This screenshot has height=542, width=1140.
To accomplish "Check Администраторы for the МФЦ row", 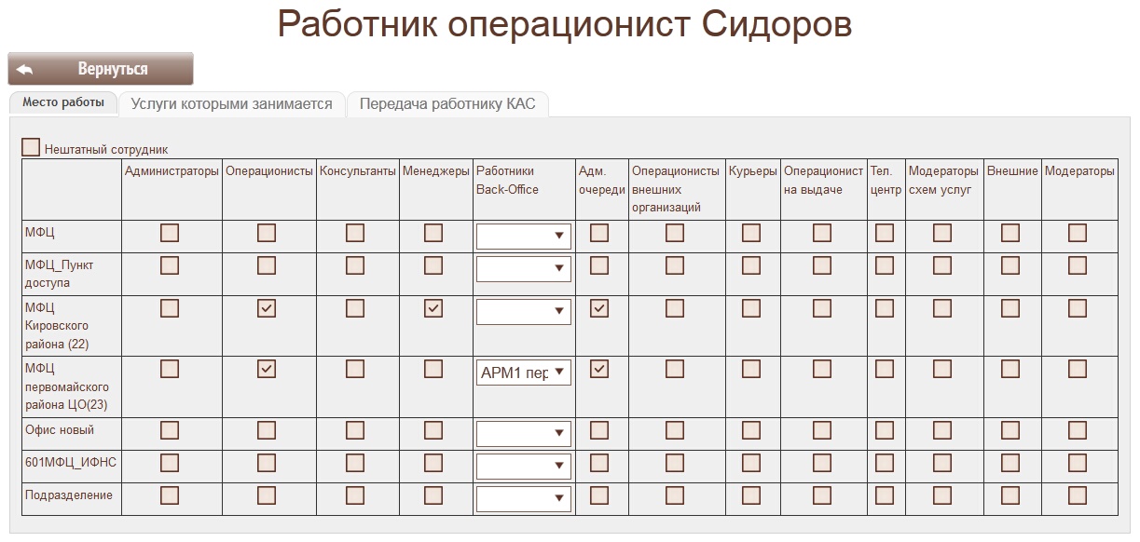I will pyautogui.click(x=170, y=233).
